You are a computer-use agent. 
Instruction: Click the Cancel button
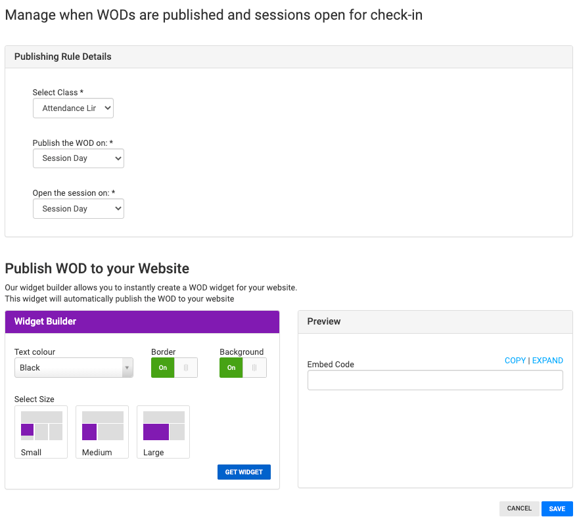coord(519,509)
